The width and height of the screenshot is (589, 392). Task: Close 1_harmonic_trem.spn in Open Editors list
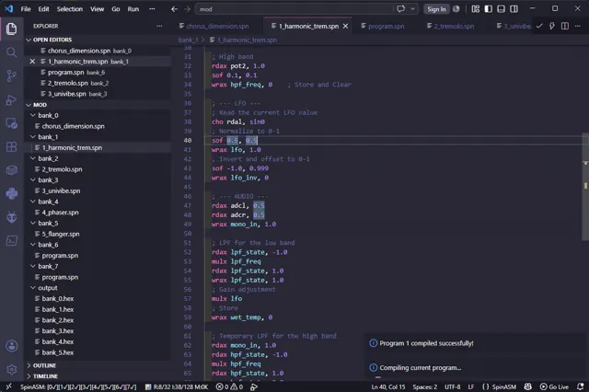click(x=32, y=62)
